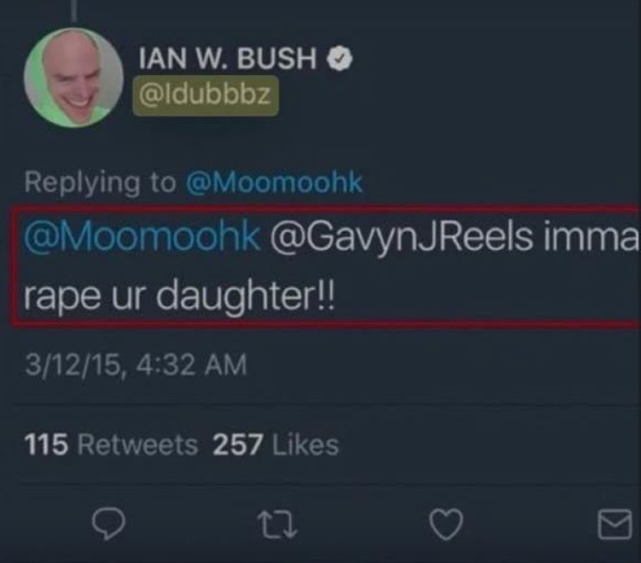View the 257 Likes list
The height and width of the screenshot is (563, 641).
[x=275, y=445]
